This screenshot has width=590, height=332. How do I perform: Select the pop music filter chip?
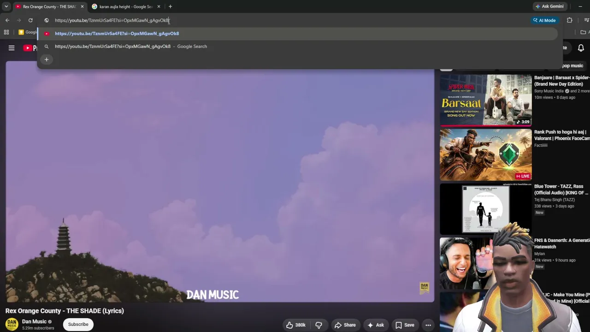pos(572,66)
